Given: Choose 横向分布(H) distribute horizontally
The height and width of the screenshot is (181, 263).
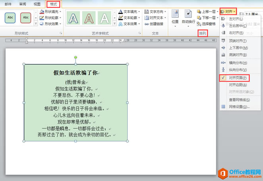Looking at the screenshot, I should coord(240,63).
